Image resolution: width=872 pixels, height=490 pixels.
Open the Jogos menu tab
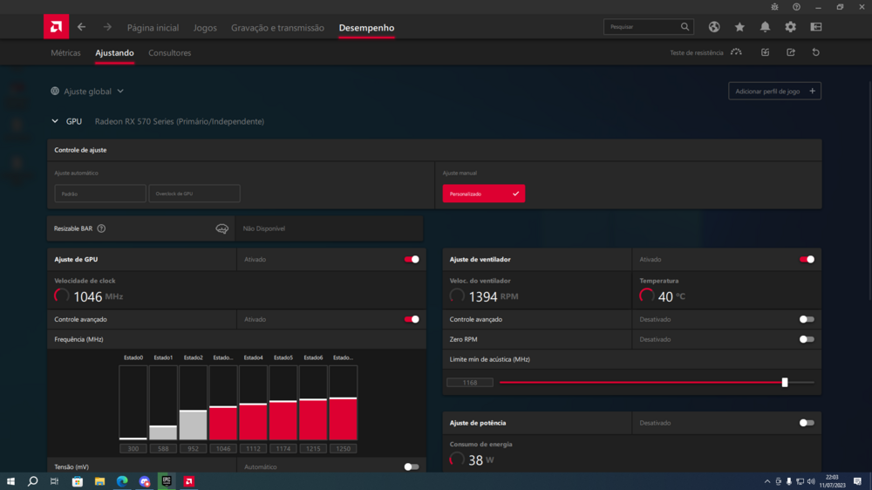[x=205, y=28]
